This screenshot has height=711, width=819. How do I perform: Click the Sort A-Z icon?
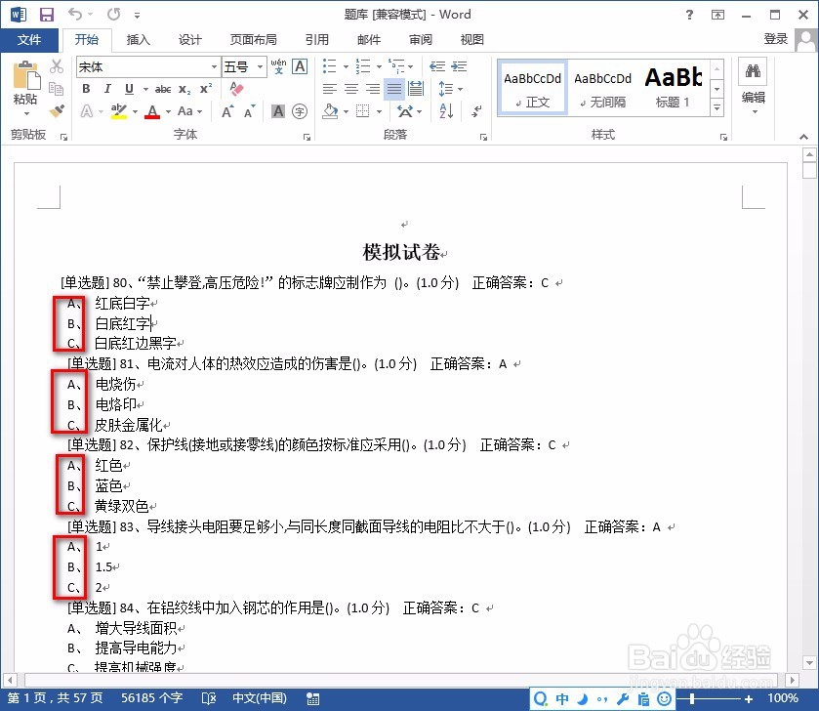[x=446, y=110]
